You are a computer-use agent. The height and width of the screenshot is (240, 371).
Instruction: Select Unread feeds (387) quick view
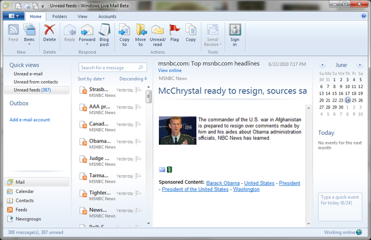pos(37,90)
